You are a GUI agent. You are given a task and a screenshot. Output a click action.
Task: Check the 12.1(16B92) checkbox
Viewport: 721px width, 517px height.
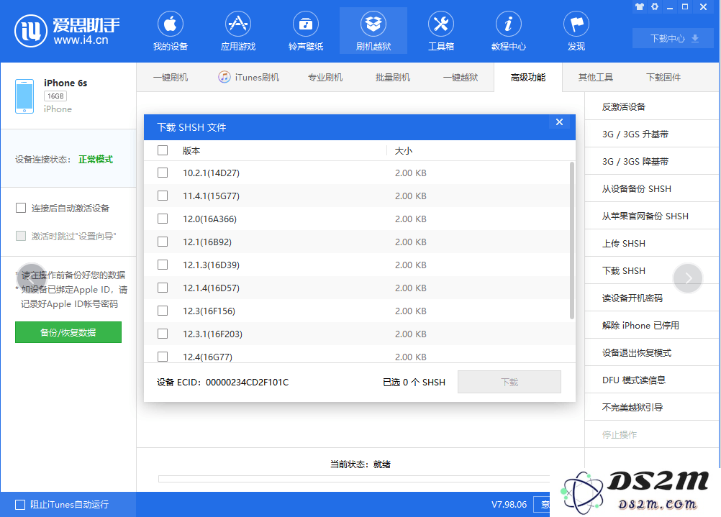[163, 242]
